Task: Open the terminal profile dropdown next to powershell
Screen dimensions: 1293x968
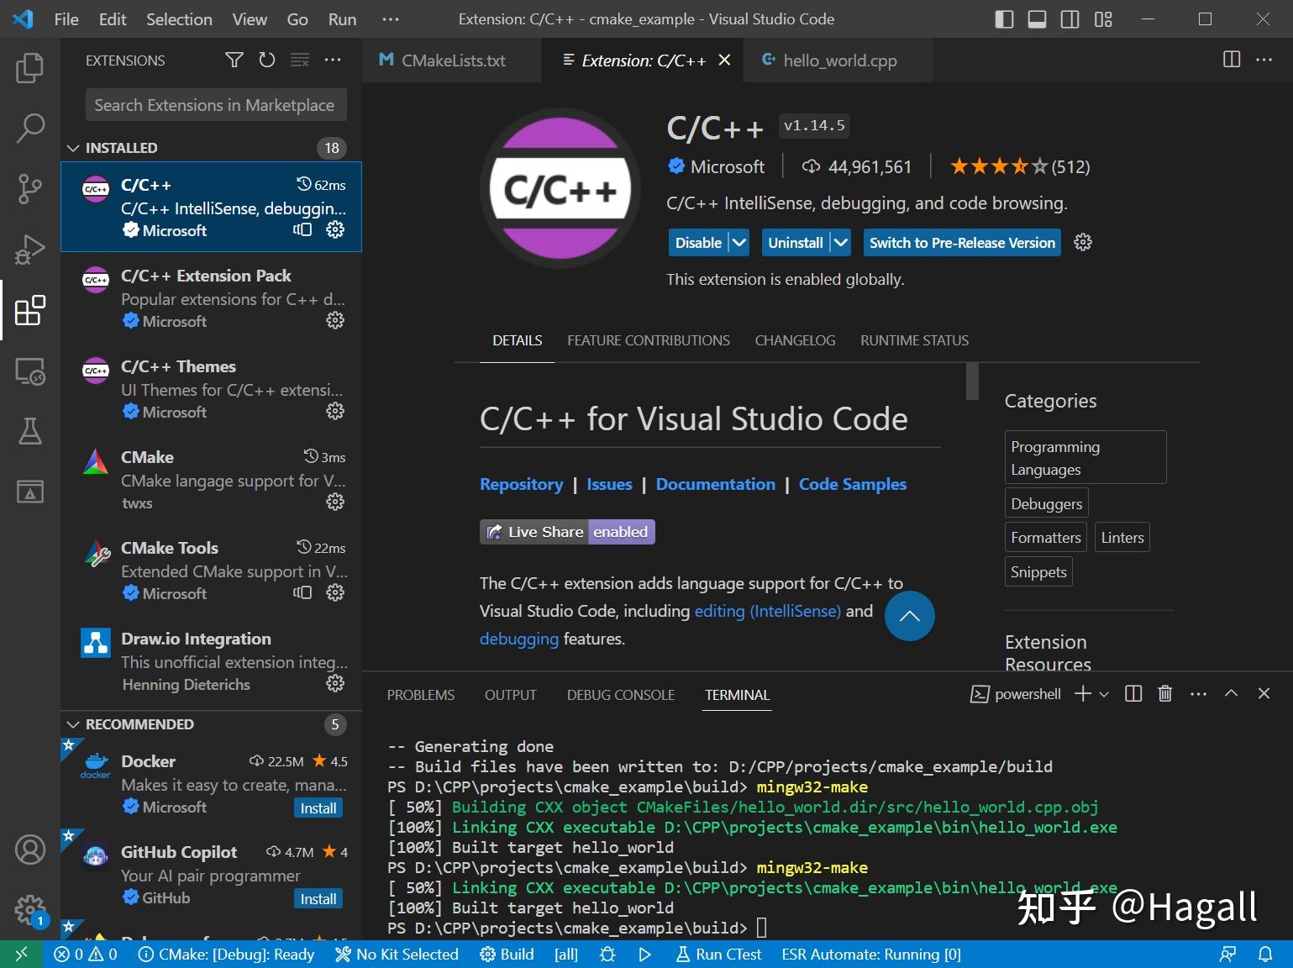Action: point(1105,694)
